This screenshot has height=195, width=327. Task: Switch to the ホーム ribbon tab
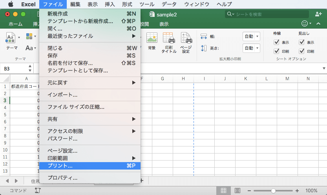(15, 24)
